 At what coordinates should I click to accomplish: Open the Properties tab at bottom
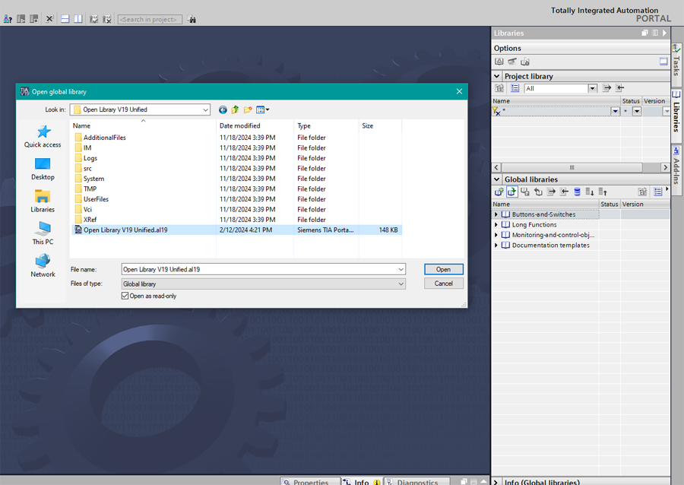tap(310, 481)
